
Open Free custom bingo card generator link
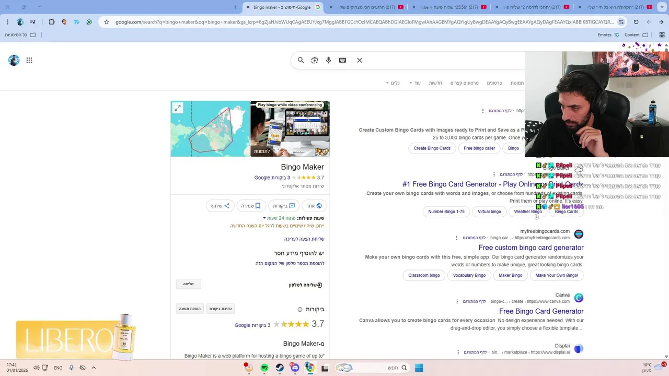(531, 248)
